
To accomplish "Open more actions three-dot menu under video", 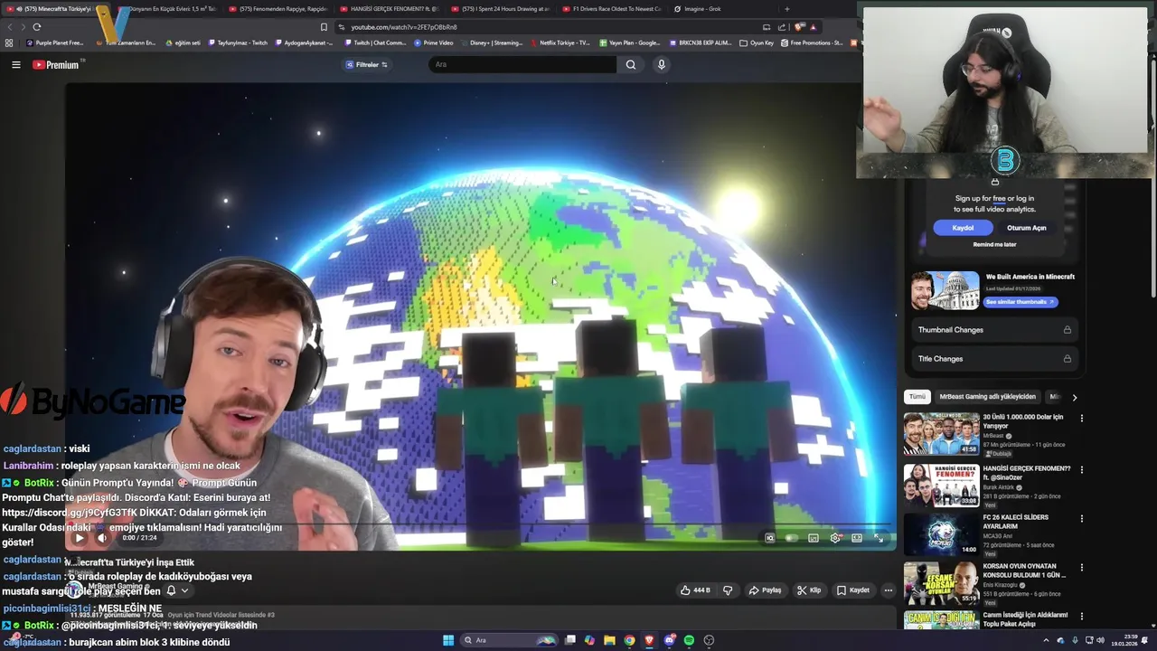I will pos(888,590).
